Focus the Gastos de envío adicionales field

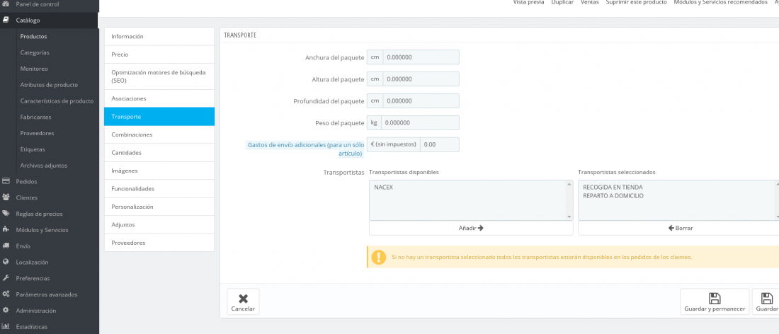[x=440, y=144]
